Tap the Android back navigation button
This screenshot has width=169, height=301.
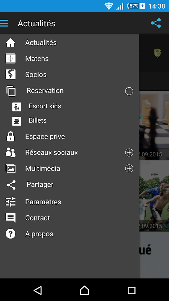(x=38, y=290)
